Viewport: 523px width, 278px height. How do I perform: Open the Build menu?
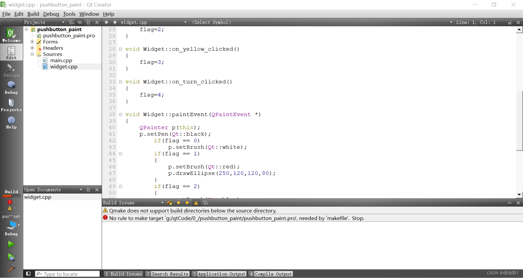(x=33, y=14)
